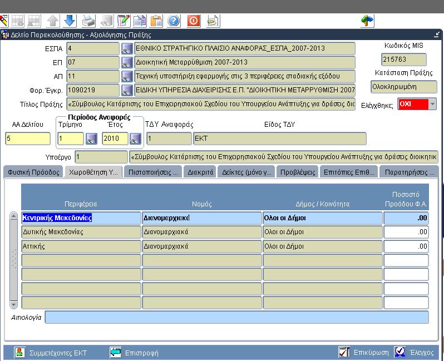This screenshot has width=444, height=361.
Task: Click the Κατάσταση Πράξης field Ολοκληρωμένη
Action: (x=404, y=87)
